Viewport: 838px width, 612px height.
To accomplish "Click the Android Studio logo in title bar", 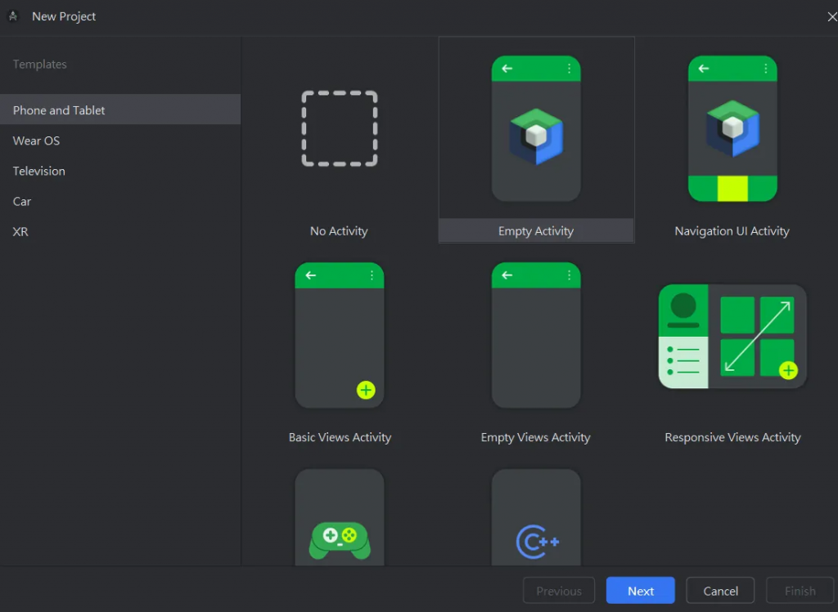I will (x=13, y=16).
